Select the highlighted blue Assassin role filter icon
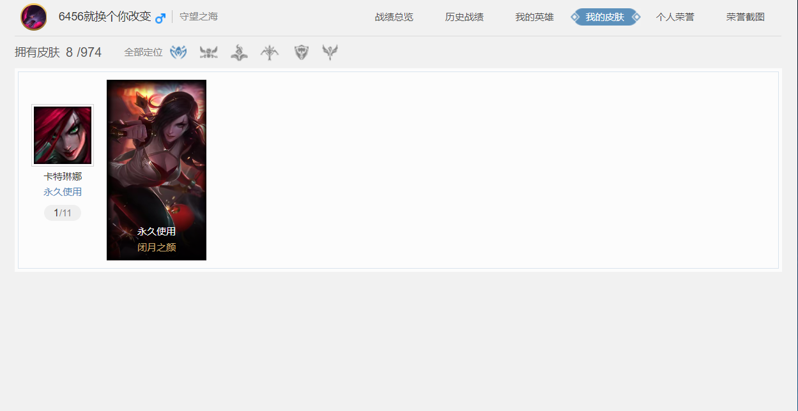The width and height of the screenshot is (798, 411). pos(178,52)
